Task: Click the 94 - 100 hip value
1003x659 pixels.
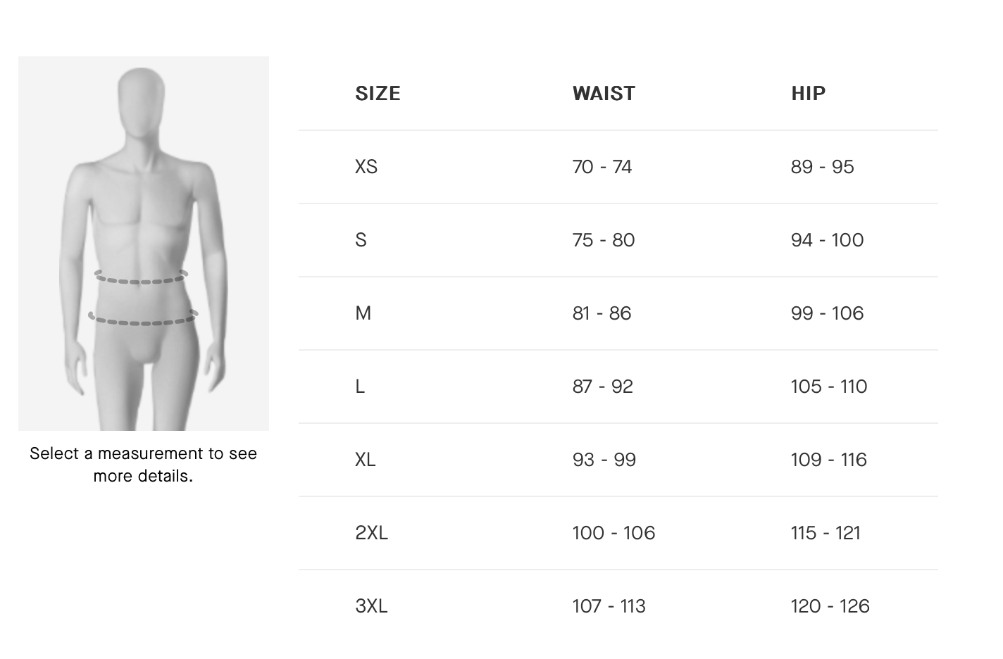Action: pyautogui.click(x=827, y=240)
